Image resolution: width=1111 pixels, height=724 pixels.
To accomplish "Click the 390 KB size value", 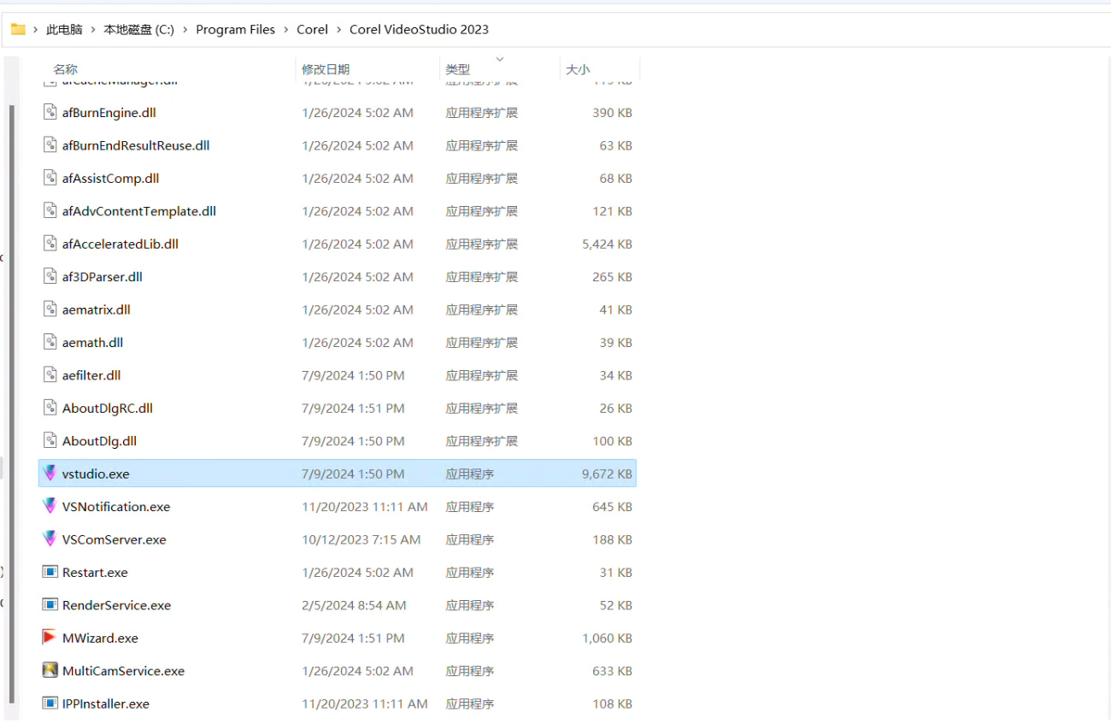I will coord(612,112).
